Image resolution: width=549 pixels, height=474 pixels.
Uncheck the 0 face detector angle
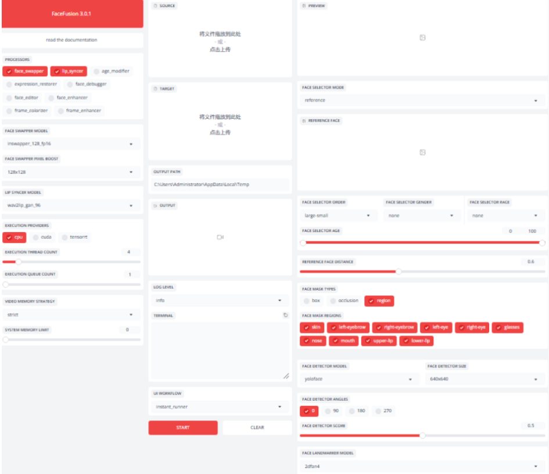[309, 411]
